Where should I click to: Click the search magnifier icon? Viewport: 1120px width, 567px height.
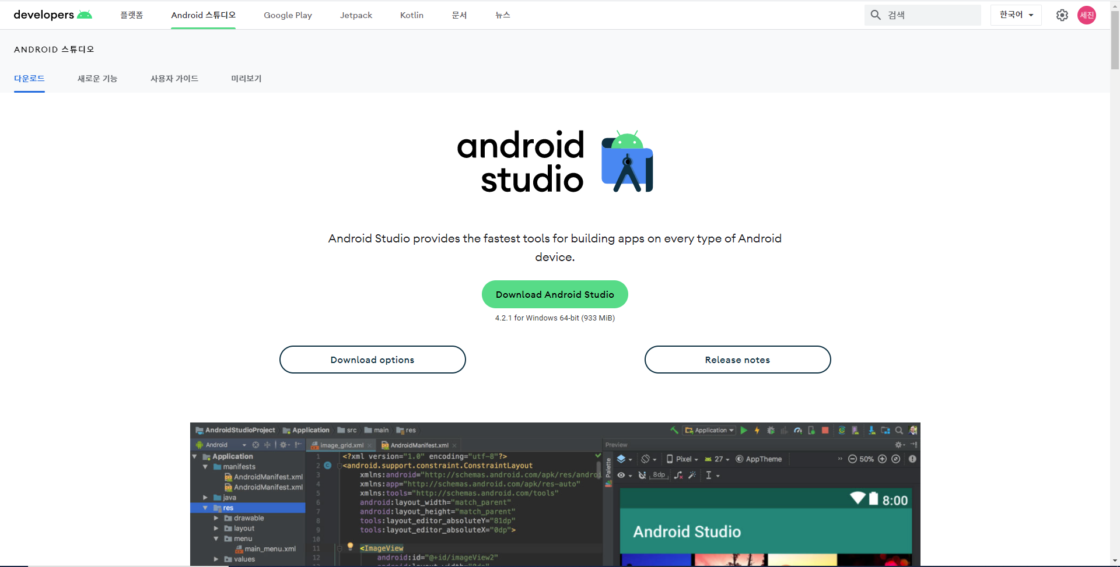pyautogui.click(x=876, y=15)
